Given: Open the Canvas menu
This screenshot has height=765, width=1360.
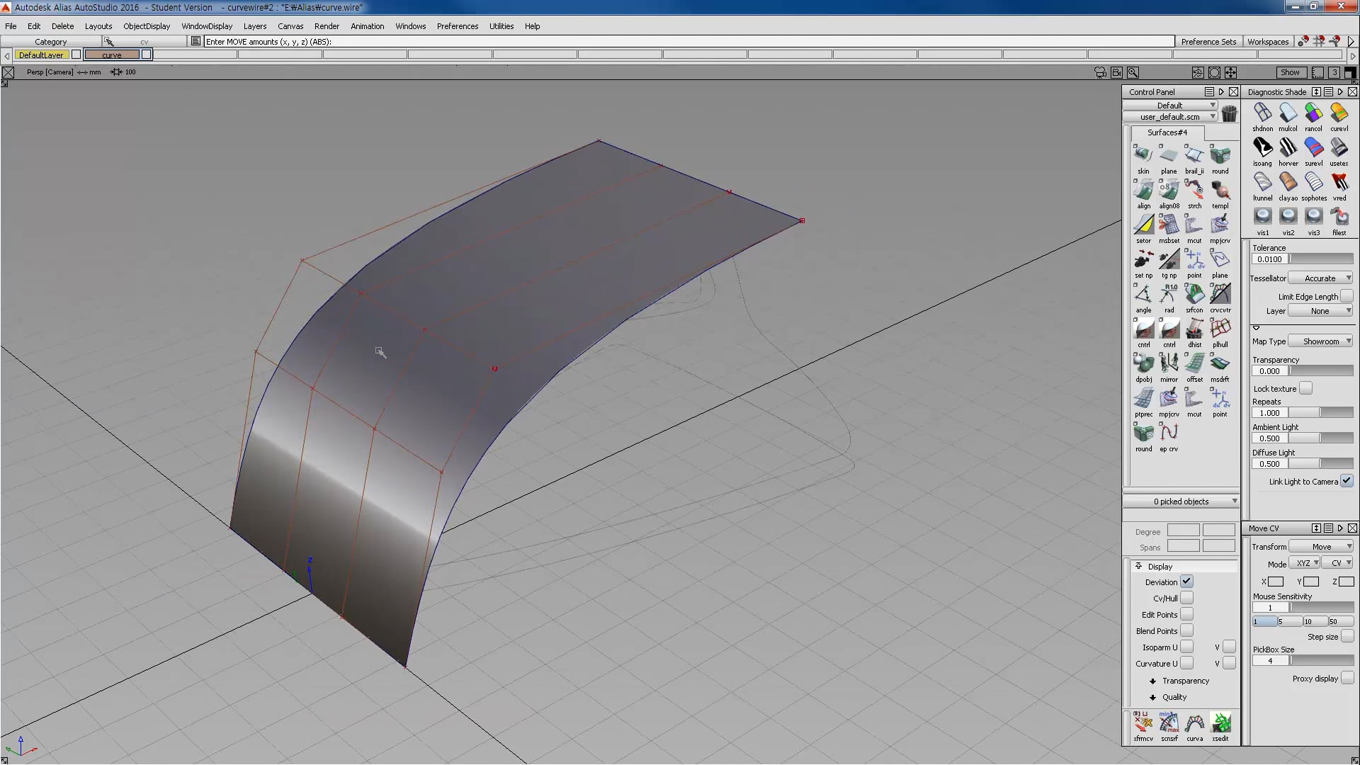Looking at the screenshot, I should click(x=290, y=26).
